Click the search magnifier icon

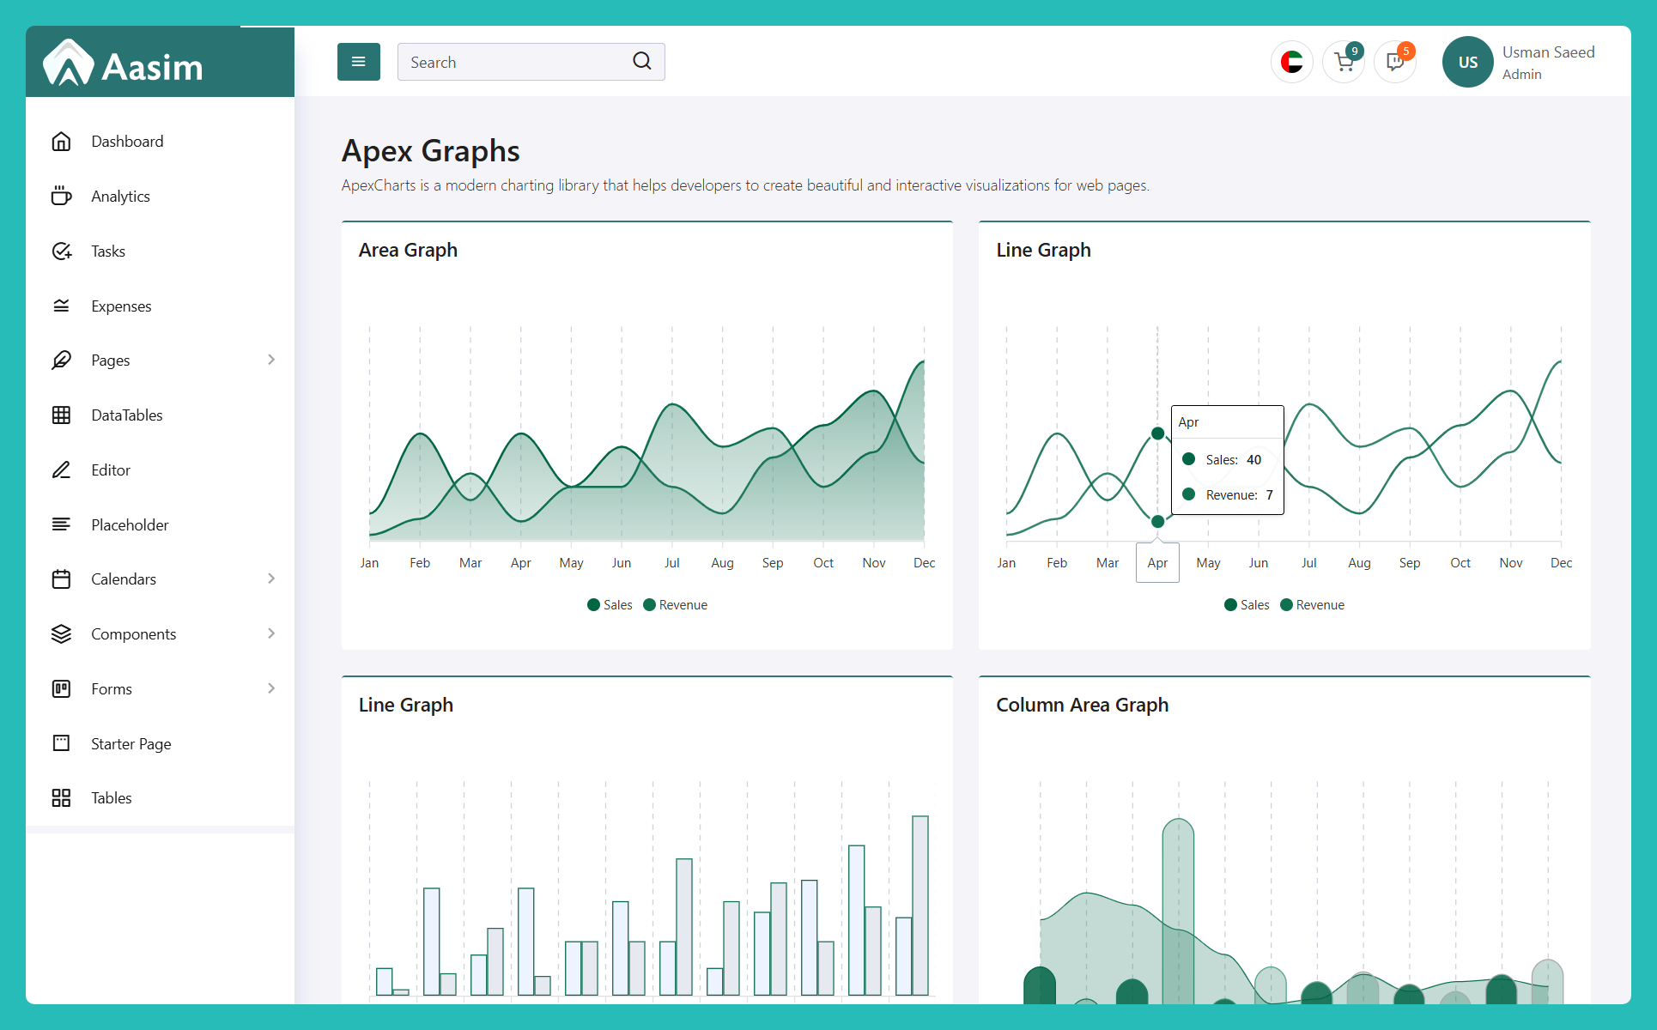click(x=641, y=61)
